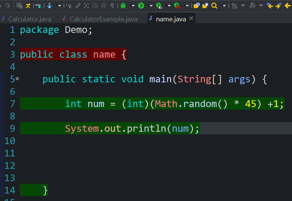
Task: Click 'static' keyword on line 5
Action: pyautogui.click(x=99, y=79)
